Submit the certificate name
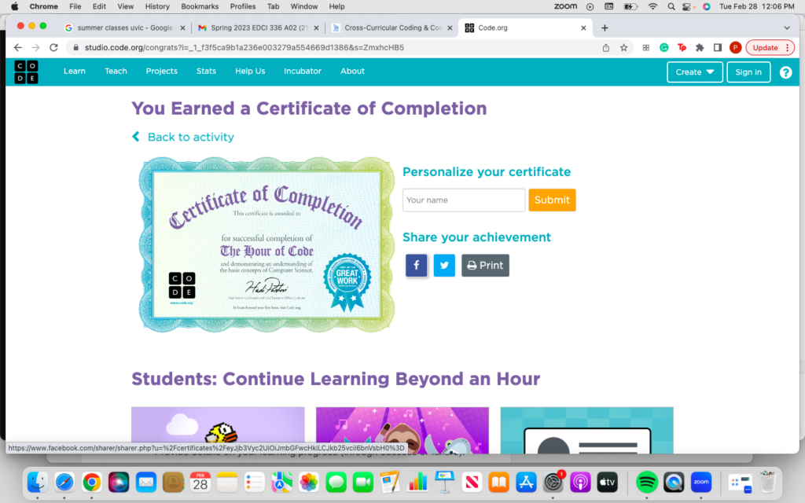805x503 pixels. (552, 200)
